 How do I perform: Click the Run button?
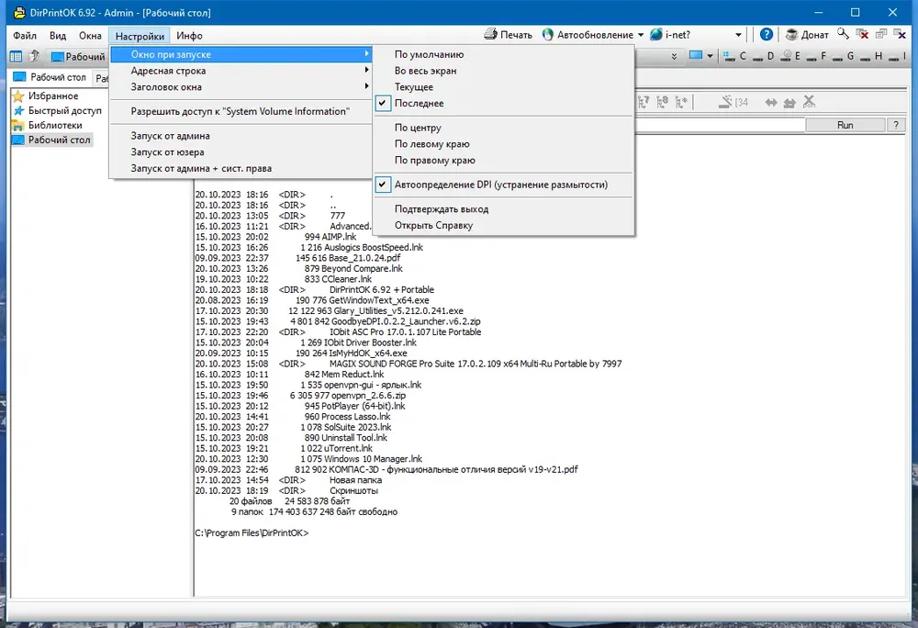point(845,125)
